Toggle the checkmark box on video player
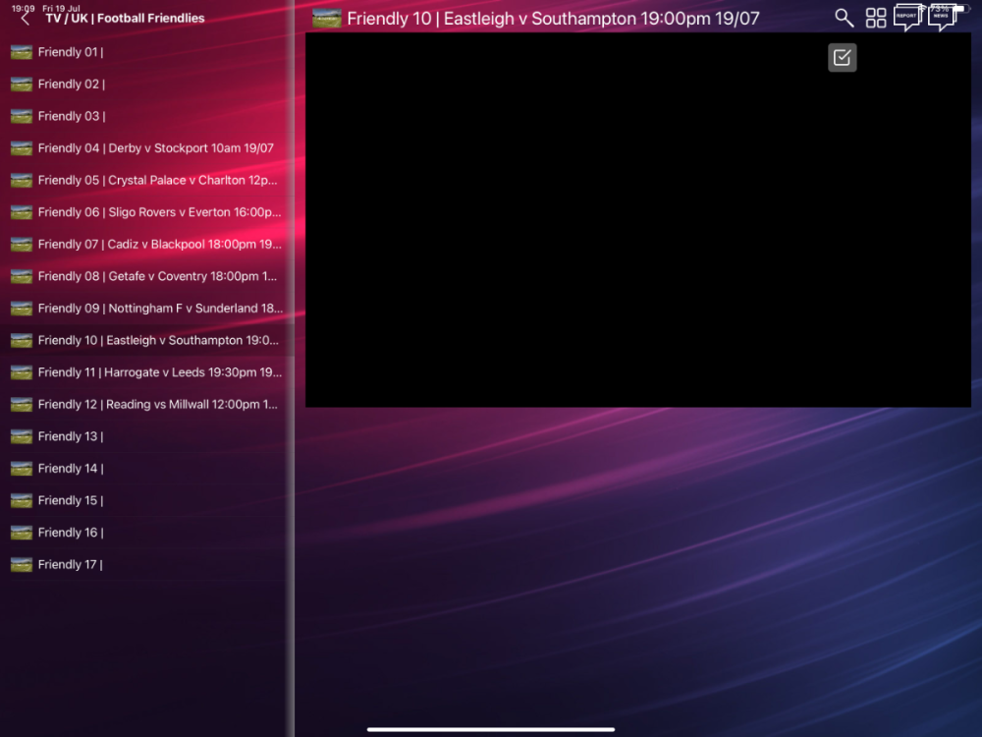The width and height of the screenshot is (982, 737). (842, 58)
